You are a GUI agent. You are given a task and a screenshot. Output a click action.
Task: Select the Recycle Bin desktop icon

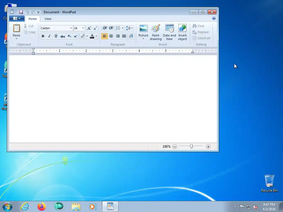[269, 183]
